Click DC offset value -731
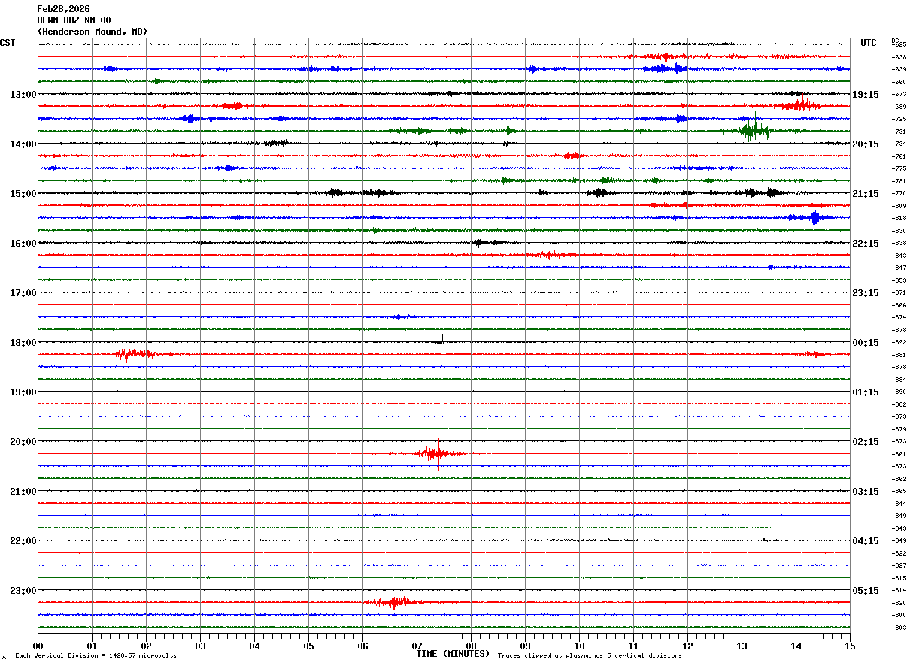This screenshot has width=910, height=666. [x=898, y=132]
